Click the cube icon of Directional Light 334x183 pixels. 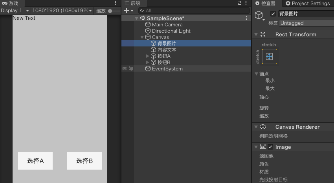pos(148,31)
